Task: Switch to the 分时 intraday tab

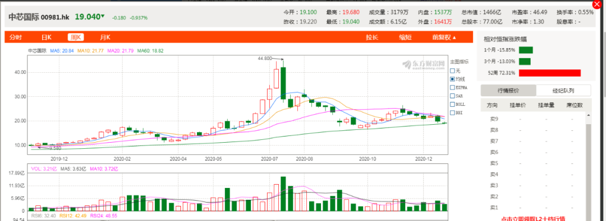Action: click(x=16, y=37)
